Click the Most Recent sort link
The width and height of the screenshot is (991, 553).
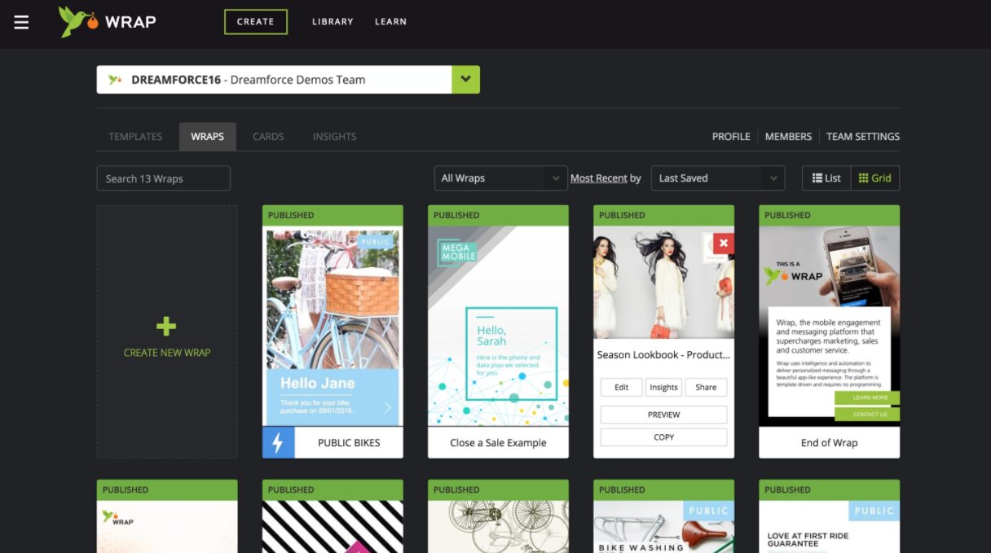599,178
